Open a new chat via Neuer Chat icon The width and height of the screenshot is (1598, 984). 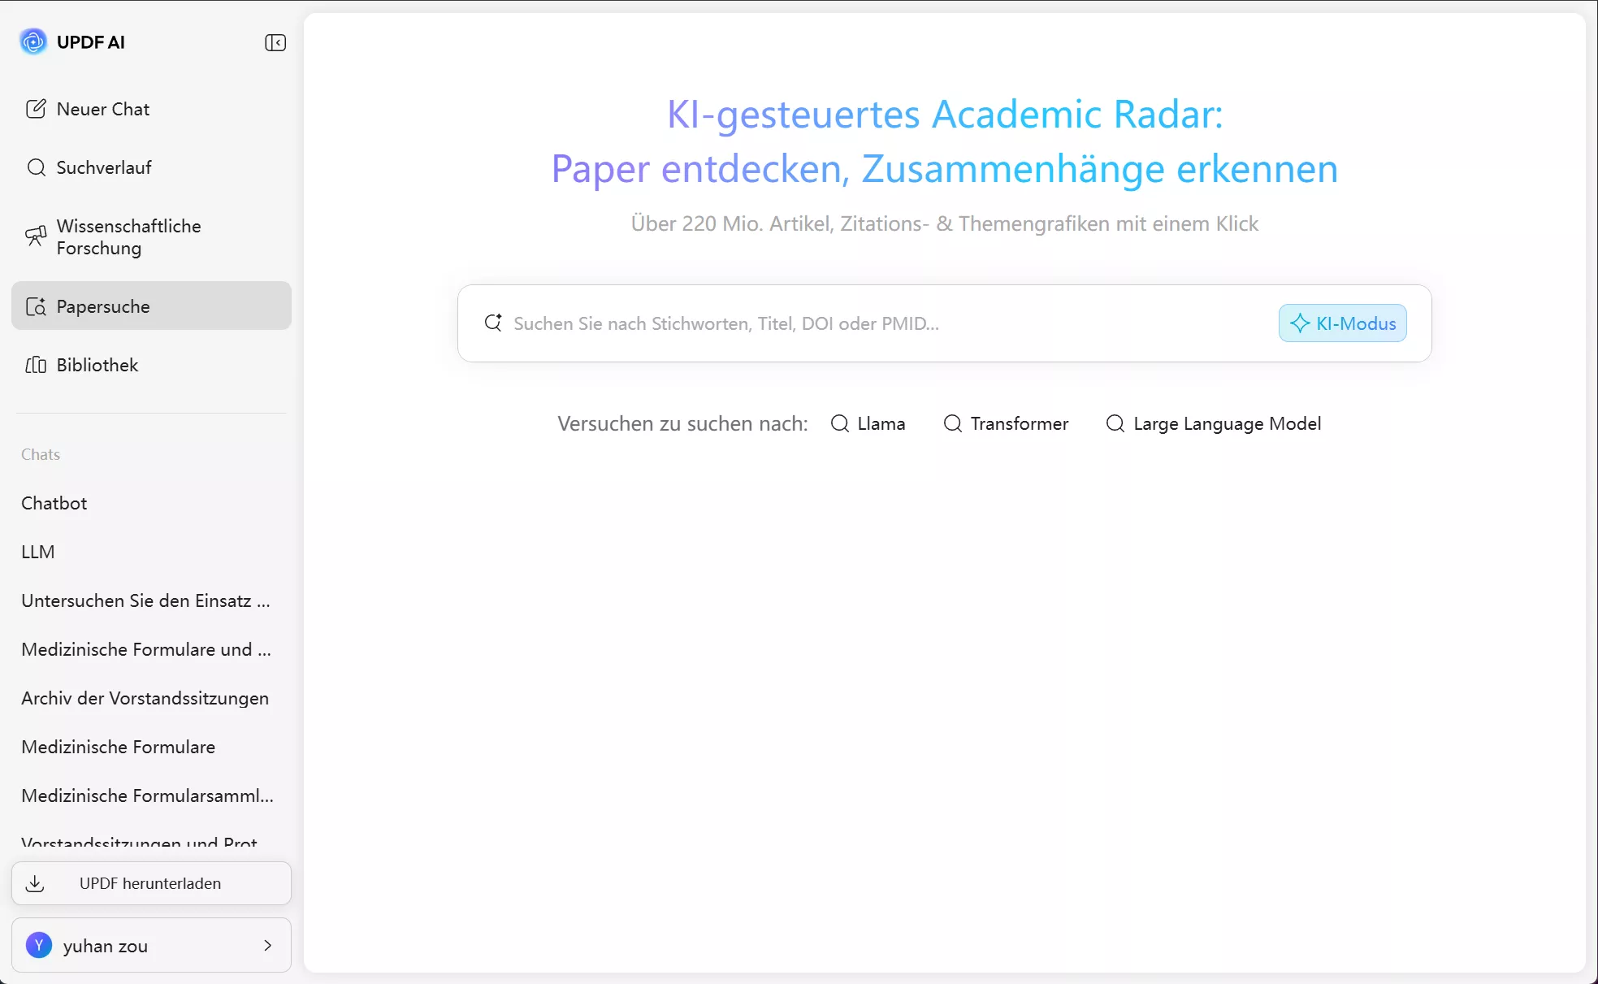coord(37,108)
